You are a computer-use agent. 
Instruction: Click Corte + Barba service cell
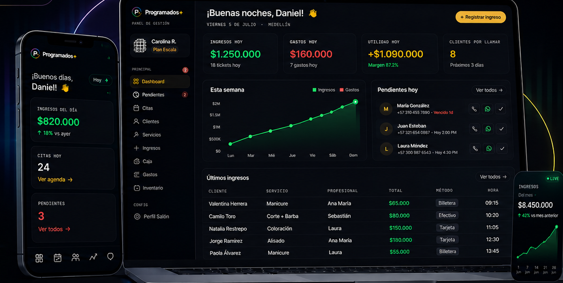(x=283, y=216)
